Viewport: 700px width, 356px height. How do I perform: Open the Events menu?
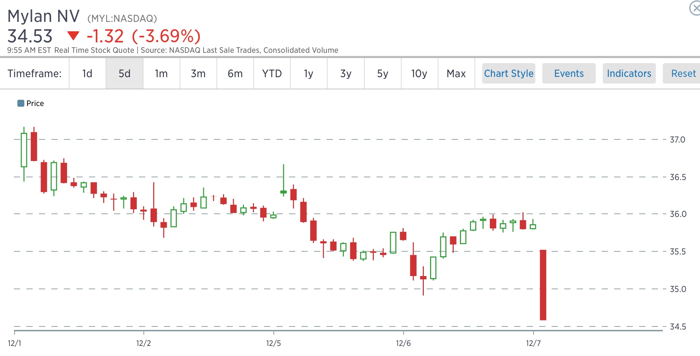click(x=569, y=73)
